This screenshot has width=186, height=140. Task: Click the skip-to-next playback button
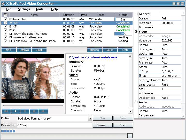(x=43, y=111)
